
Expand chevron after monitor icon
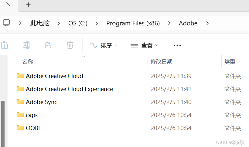(20, 23)
